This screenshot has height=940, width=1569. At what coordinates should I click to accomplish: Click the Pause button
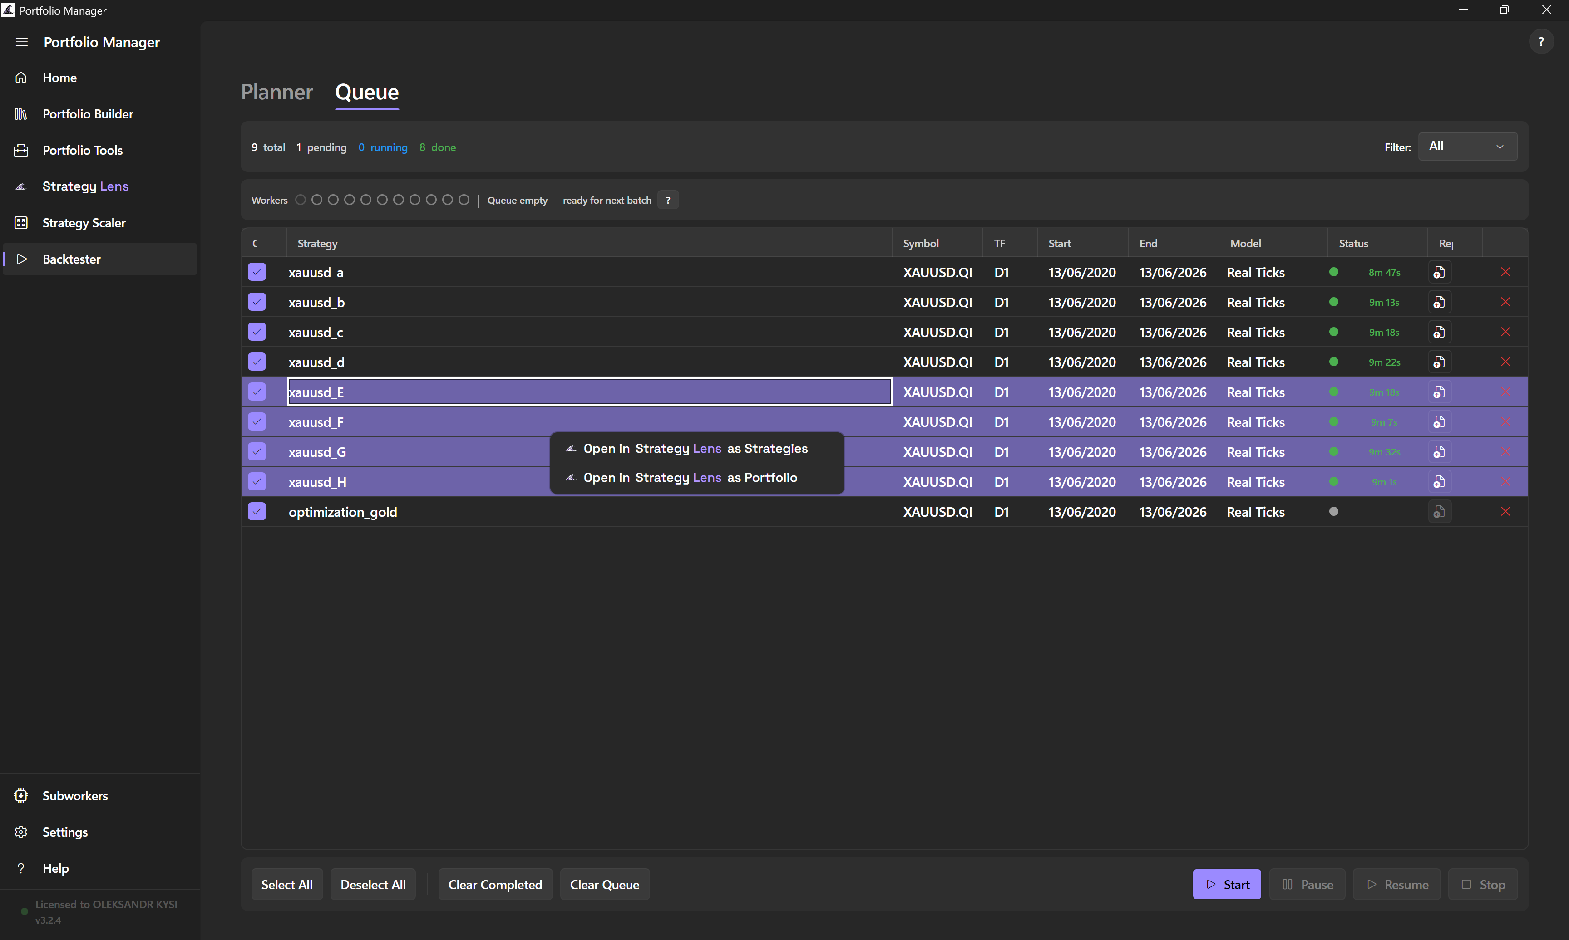coord(1307,884)
